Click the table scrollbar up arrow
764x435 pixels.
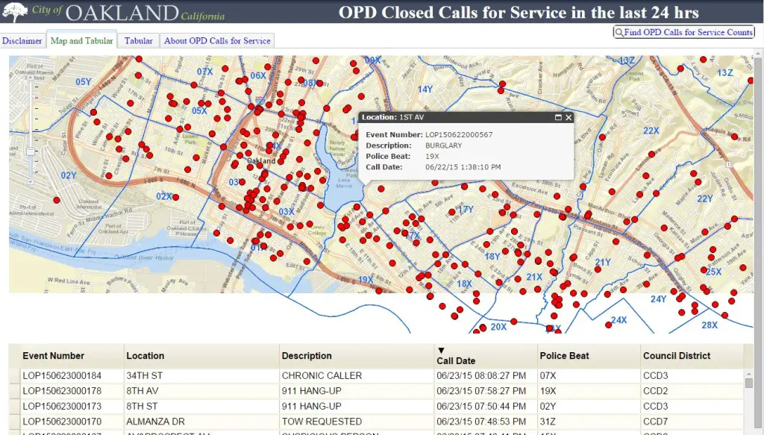(x=748, y=374)
